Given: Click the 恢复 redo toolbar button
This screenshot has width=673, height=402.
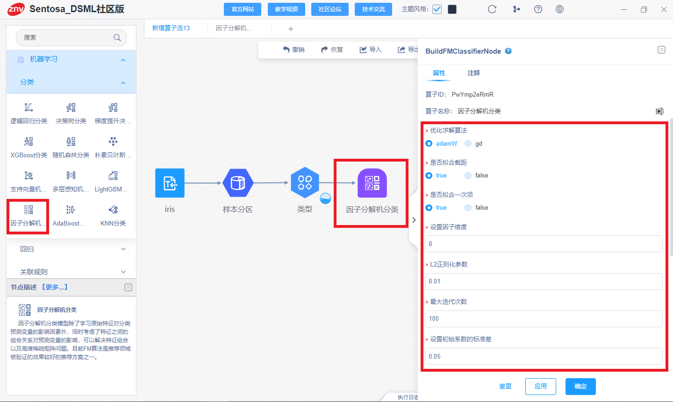Looking at the screenshot, I should coord(332,49).
